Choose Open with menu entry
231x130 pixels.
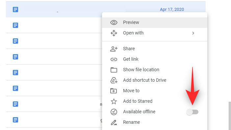pyautogui.click(x=155, y=33)
